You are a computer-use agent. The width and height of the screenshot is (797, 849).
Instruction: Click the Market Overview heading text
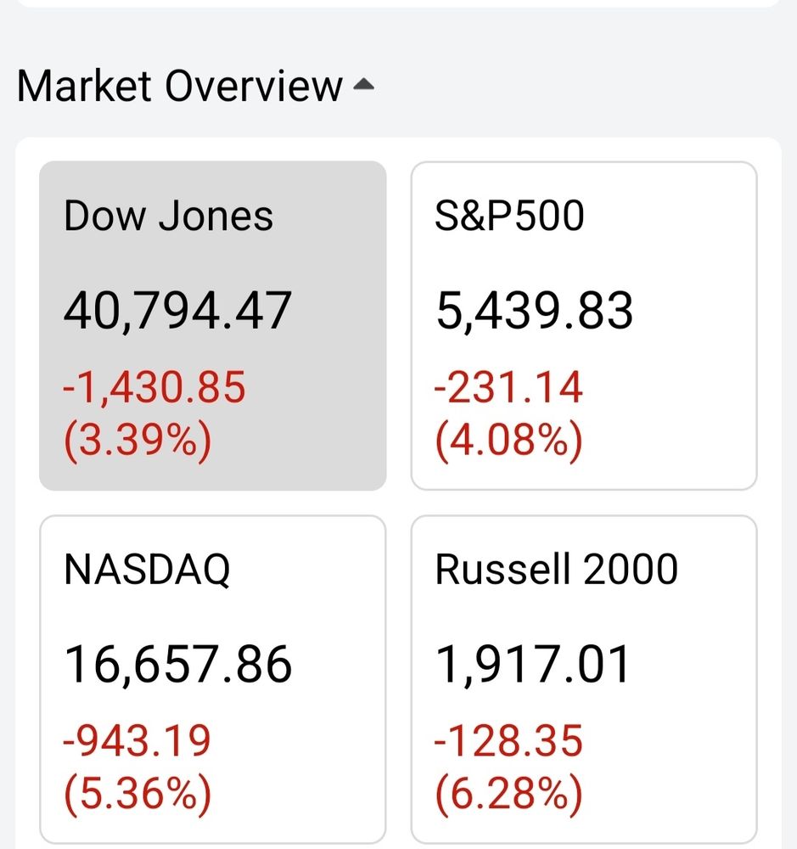179,87
